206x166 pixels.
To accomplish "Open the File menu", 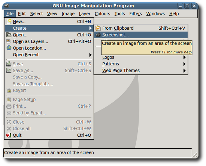I will (10, 14).
